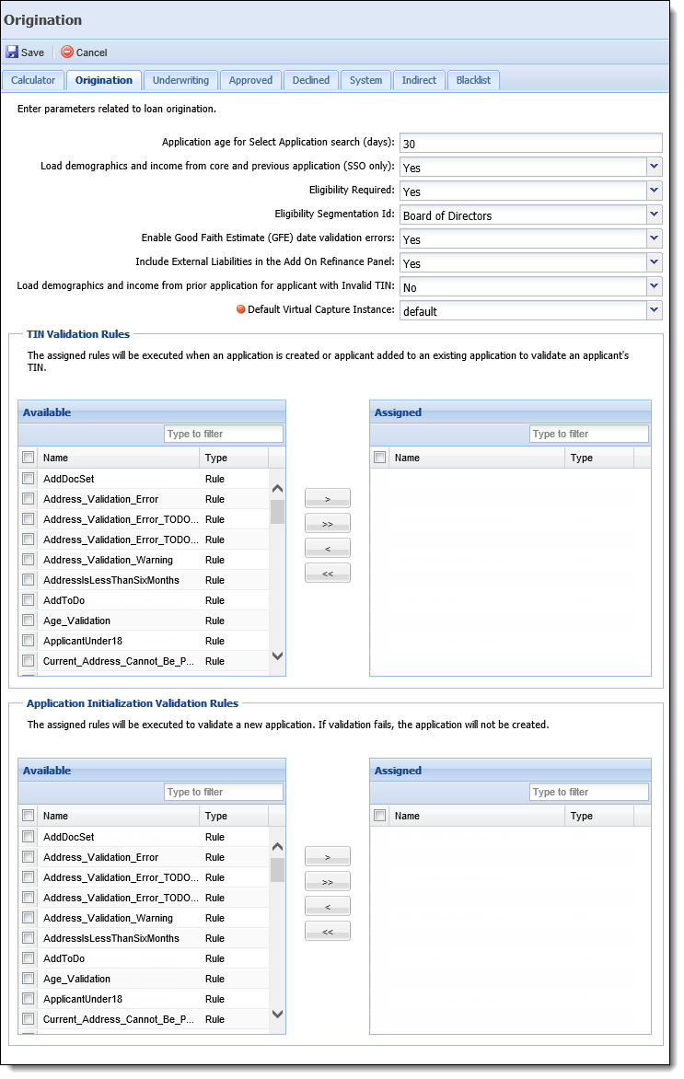This screenshot has width=684, height=1079.
Task: Click scroll-up arrow in Application Initialization Available list
Action: click(x=277, y=846)
